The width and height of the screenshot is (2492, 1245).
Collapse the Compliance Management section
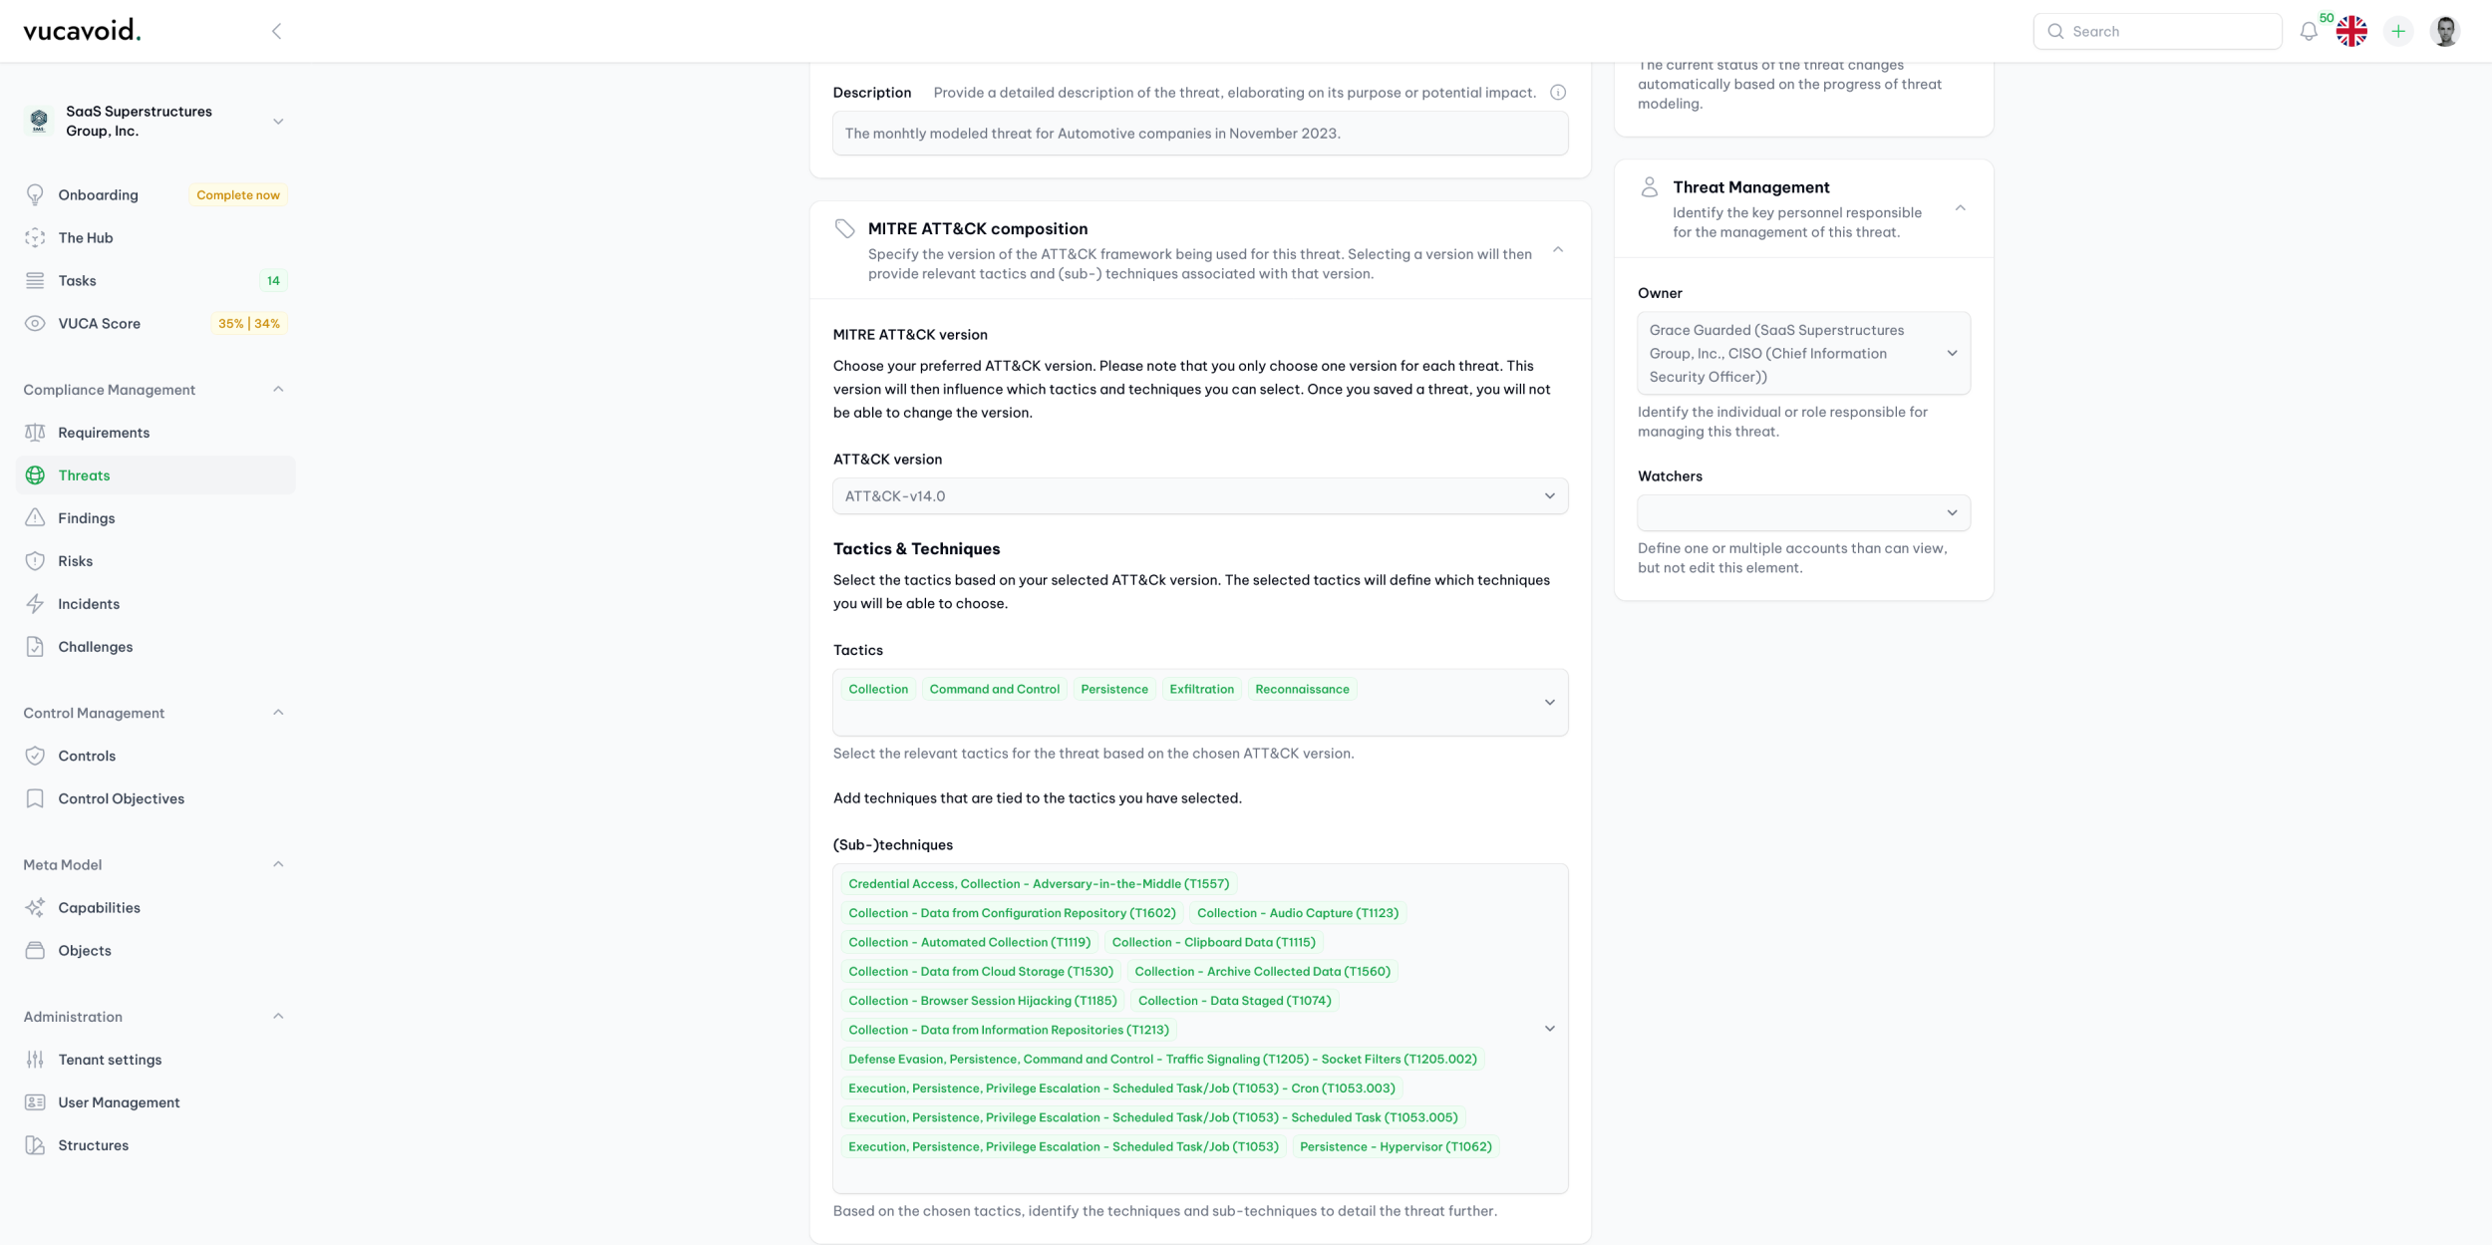[279, 389]
